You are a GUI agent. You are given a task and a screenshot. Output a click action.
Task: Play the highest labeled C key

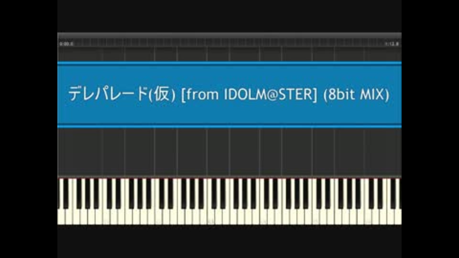click(368, 217)
